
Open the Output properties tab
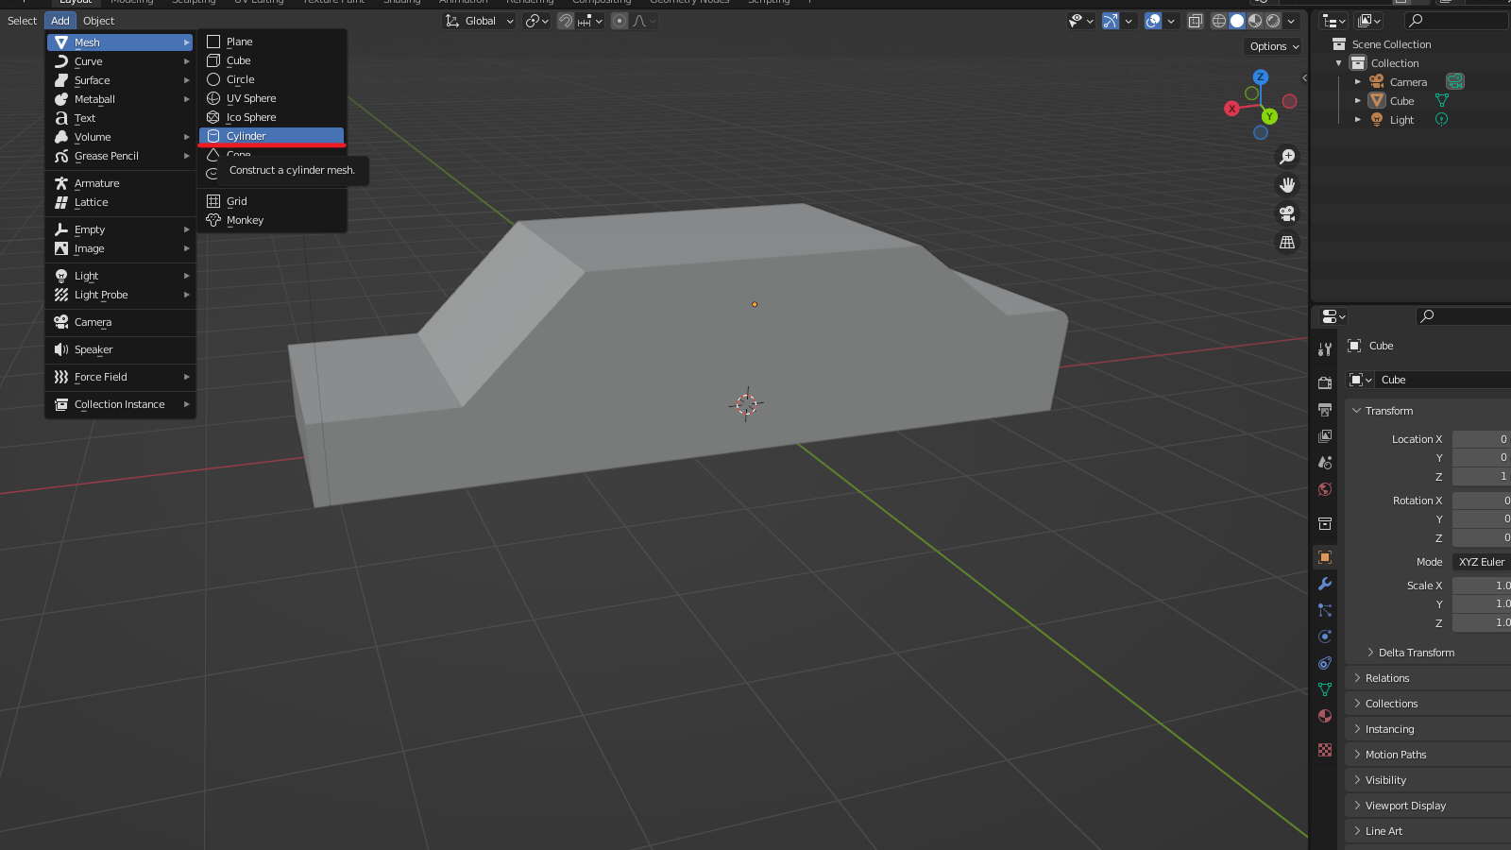1325,410
